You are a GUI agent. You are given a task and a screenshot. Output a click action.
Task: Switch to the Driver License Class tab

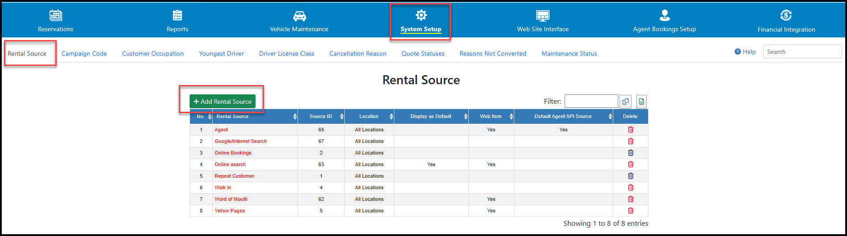coord(287,53)
